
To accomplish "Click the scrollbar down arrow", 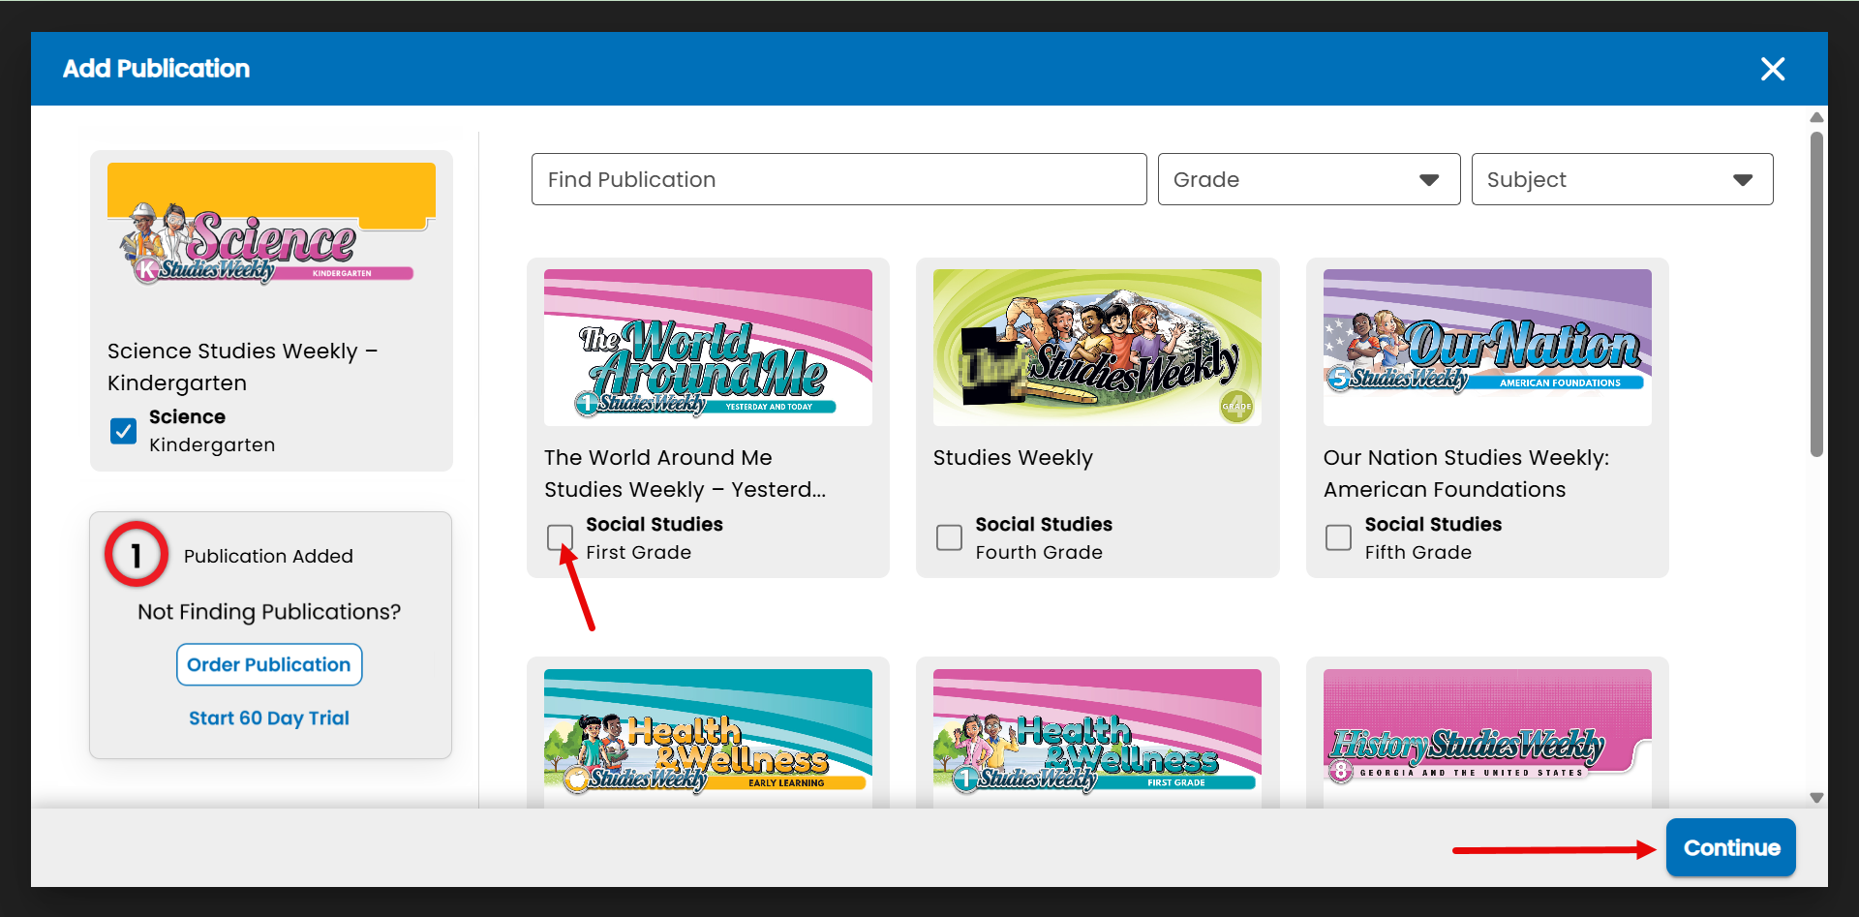I will click(x=1816, y=798).
